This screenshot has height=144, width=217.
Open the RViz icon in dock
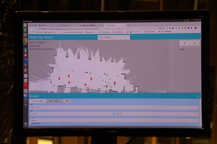26,91
